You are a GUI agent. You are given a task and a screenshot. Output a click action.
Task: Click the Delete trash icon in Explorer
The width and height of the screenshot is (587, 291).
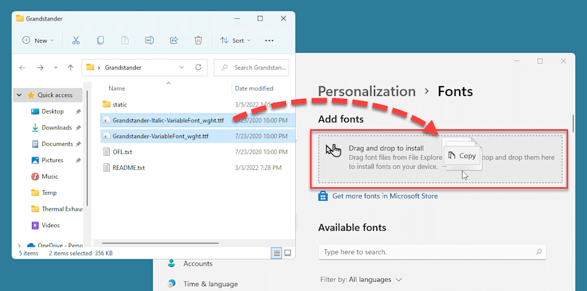pyautogui.click(x=198, y=40)
